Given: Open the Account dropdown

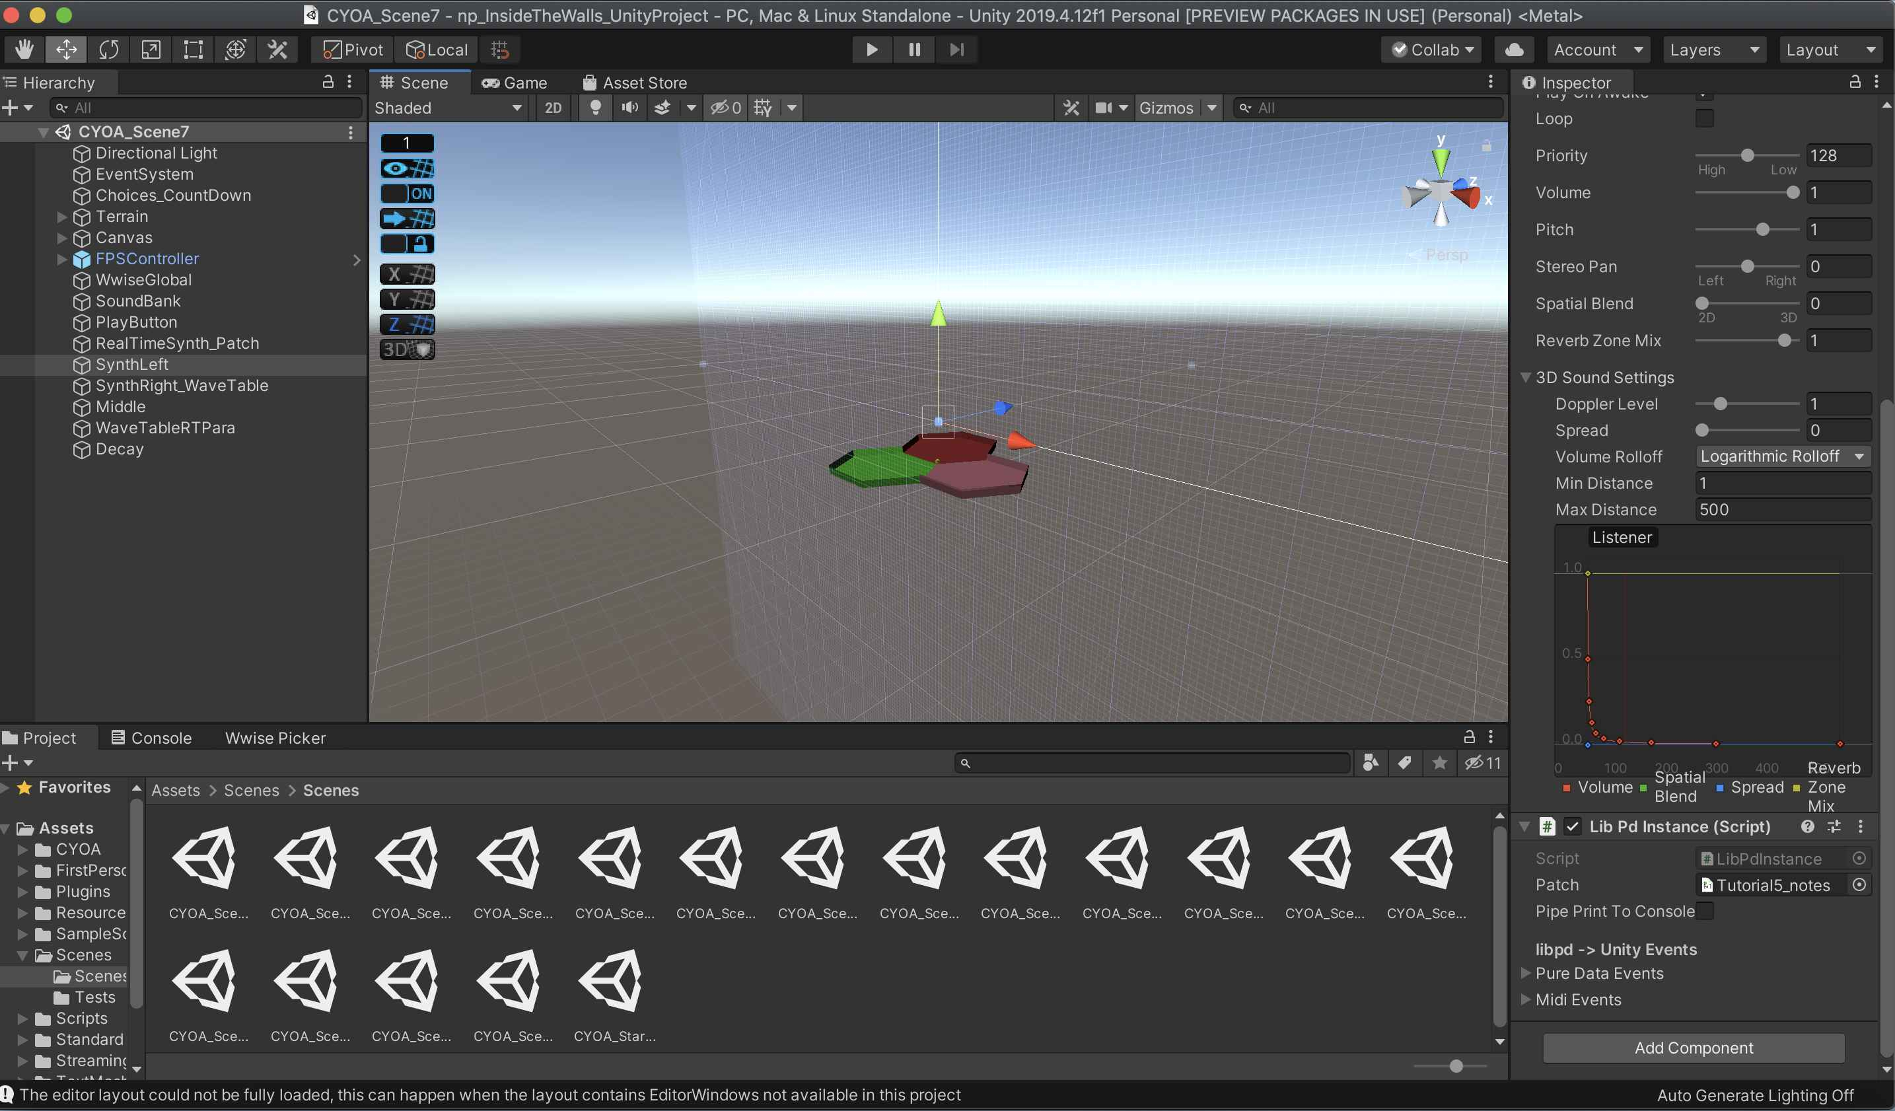Looking at the screenshot, I should pos(1597,50).
